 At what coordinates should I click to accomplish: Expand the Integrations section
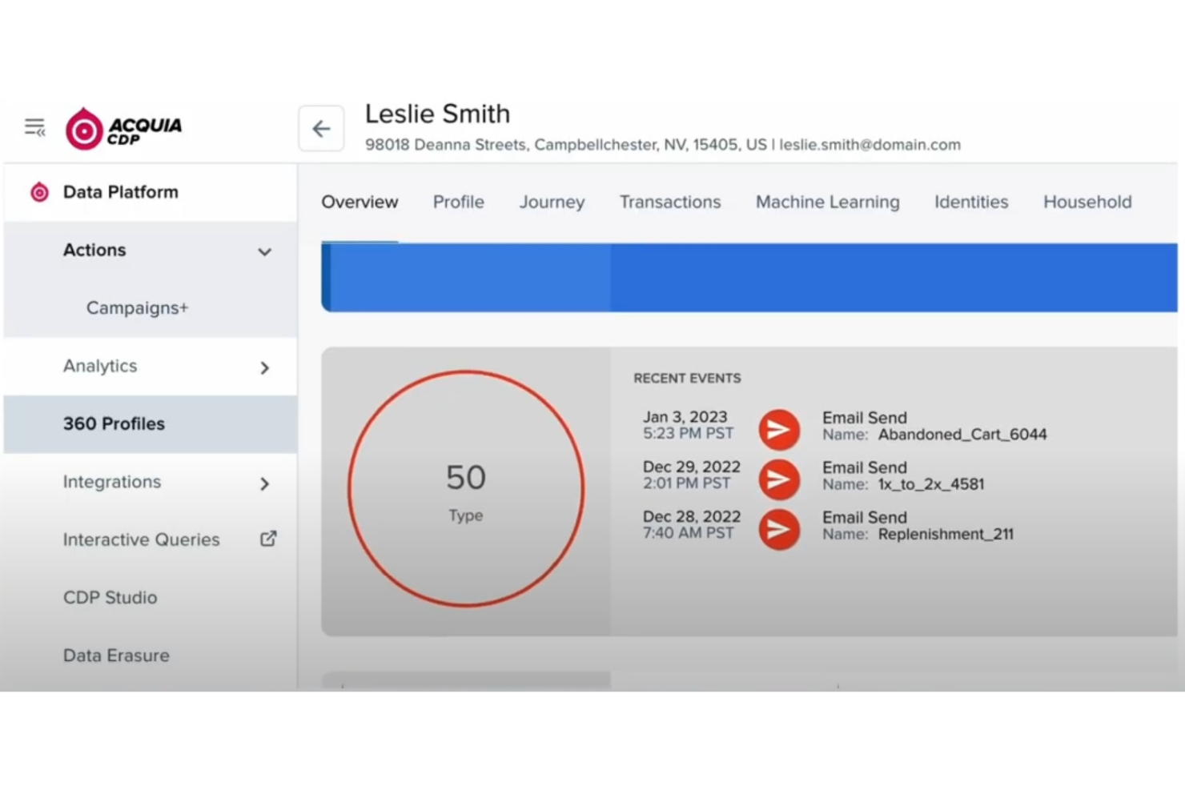click(264, 483)
